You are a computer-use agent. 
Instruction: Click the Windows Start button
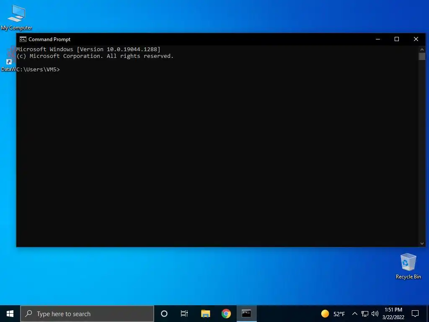[10, 314]
